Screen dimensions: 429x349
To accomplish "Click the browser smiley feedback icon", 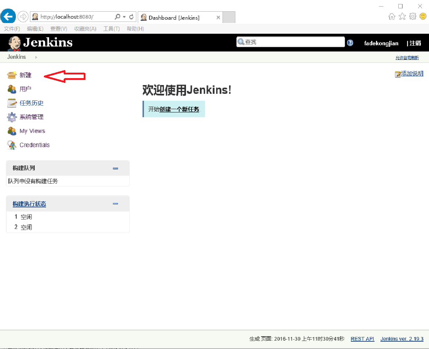I will [x=423, y=16].
